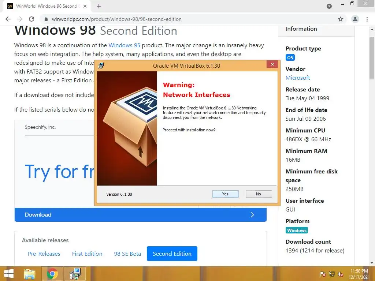Viewport: 375px width, 281px height.
Task: Select the WinWorld: Windows 98 Second tab
Action: tap(47, 6)
